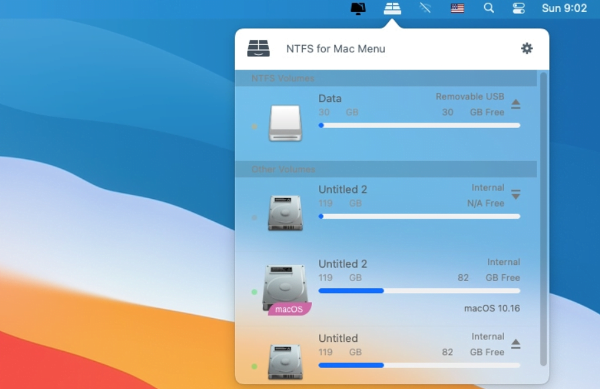
Task: Click the NTFS for Mac menu bar icon
Action: tap(392, 8)
